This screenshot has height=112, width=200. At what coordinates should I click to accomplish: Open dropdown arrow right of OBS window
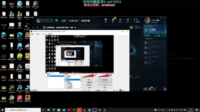click(138, 76)
